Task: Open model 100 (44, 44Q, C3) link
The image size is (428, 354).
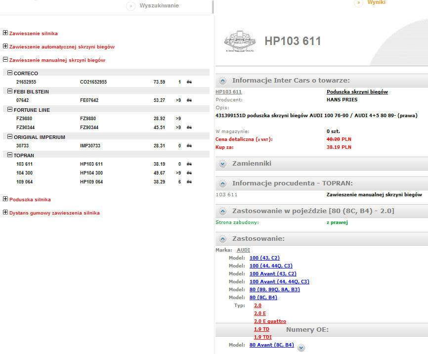Action: click(271, 266)
